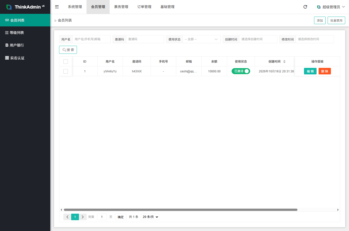Select 实名认证 in the sidebar
This screenshot has height=231, width=349.
(25, 58)
